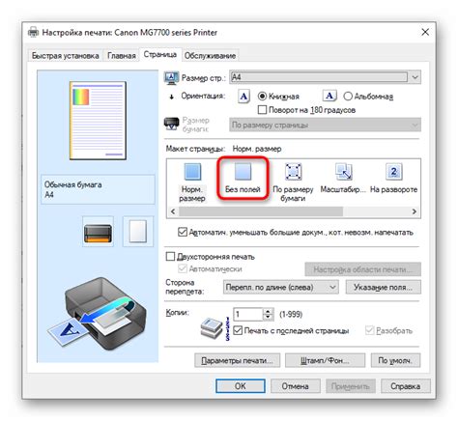Click the portrait orientation A icon
This screenshot has height=421, width=458.
(243, 97)
